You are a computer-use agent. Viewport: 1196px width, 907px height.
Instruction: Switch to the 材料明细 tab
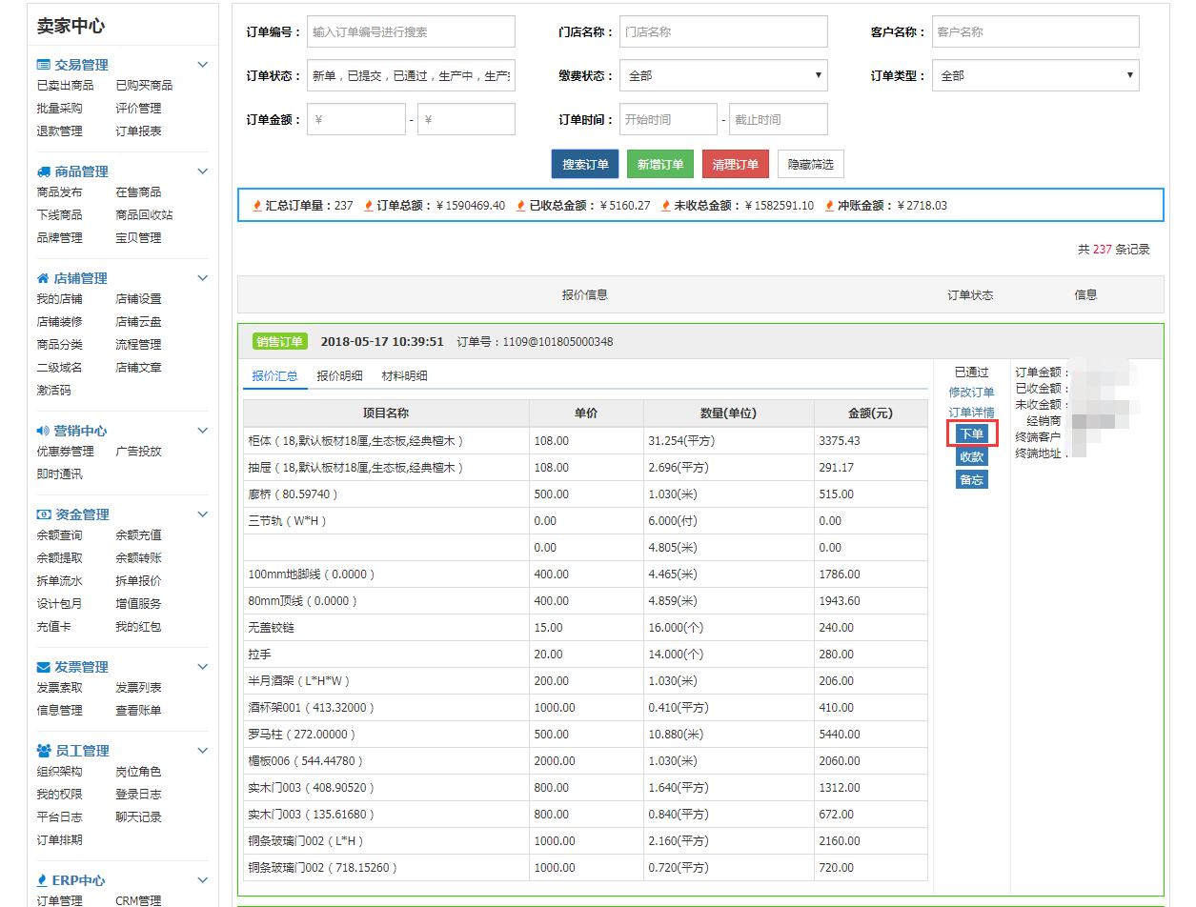[404, 376]
